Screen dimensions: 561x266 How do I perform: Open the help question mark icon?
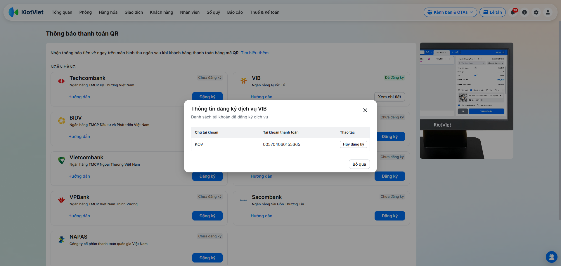pos(524,12)
